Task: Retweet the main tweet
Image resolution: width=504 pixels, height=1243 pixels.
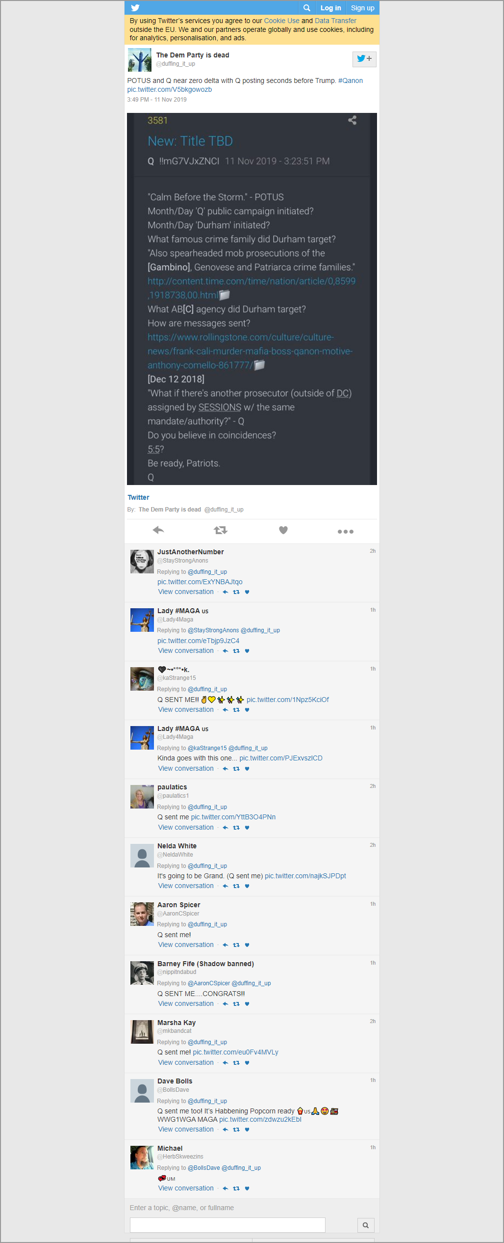Action: (221, 530)
